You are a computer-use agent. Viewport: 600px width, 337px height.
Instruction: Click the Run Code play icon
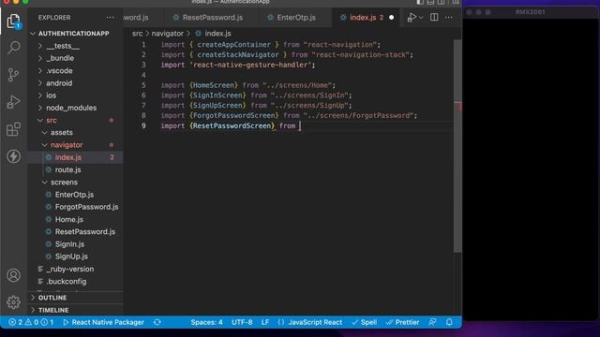click(x=412, y=17)
